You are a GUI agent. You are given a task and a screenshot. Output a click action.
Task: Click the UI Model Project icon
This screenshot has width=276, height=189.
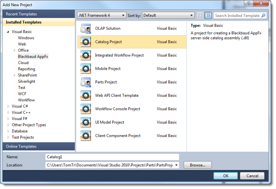[x=86, y=122]
